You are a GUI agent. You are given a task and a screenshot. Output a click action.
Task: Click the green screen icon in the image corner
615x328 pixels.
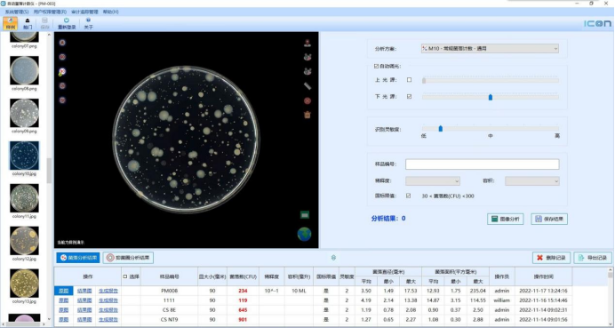click(x=304, y=214)
